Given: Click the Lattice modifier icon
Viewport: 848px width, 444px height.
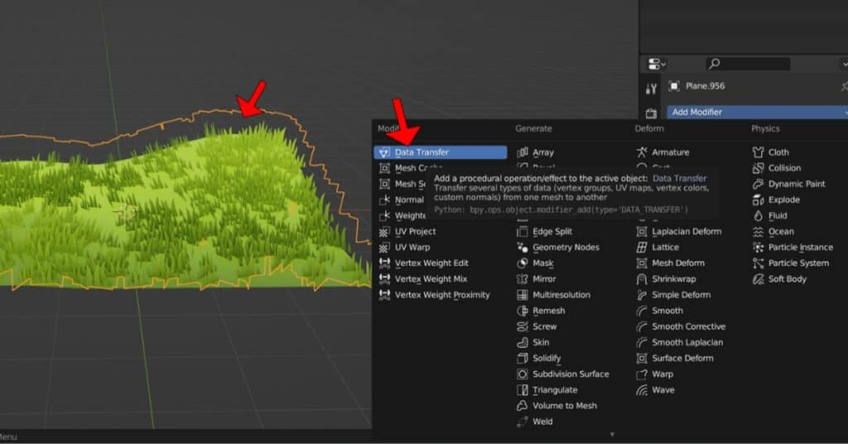Looking at the screenshot, I should [642, 247].
